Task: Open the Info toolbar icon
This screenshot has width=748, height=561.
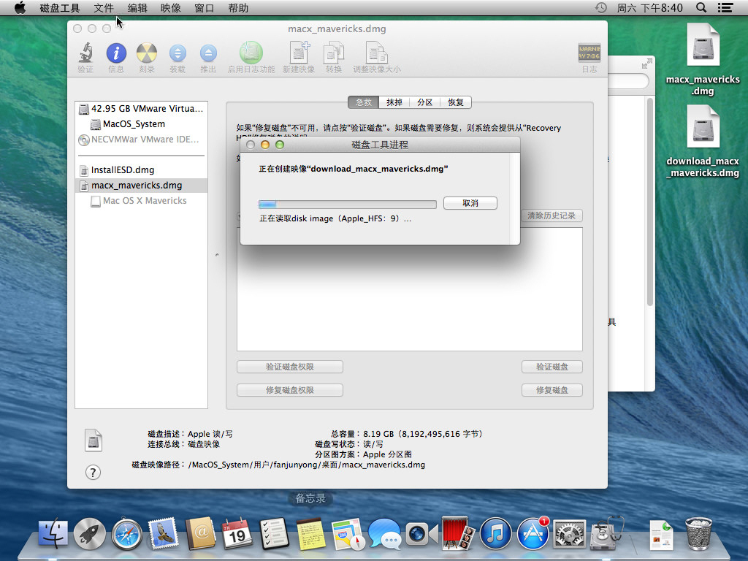Action: coord(116,53)
